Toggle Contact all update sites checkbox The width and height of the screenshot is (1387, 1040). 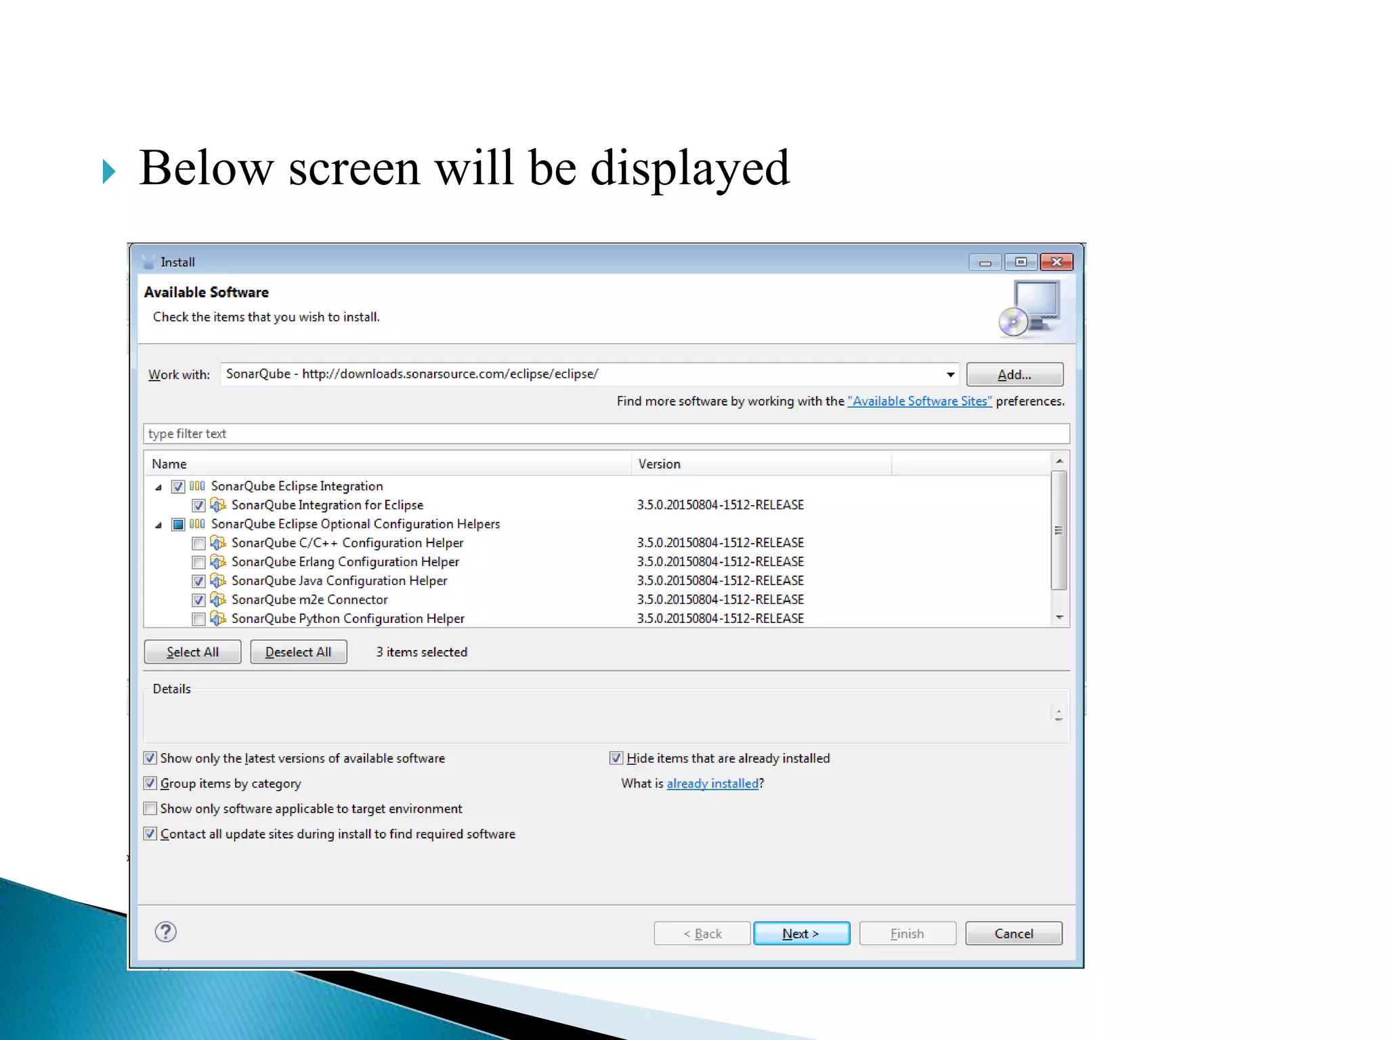tap(150, 834)
